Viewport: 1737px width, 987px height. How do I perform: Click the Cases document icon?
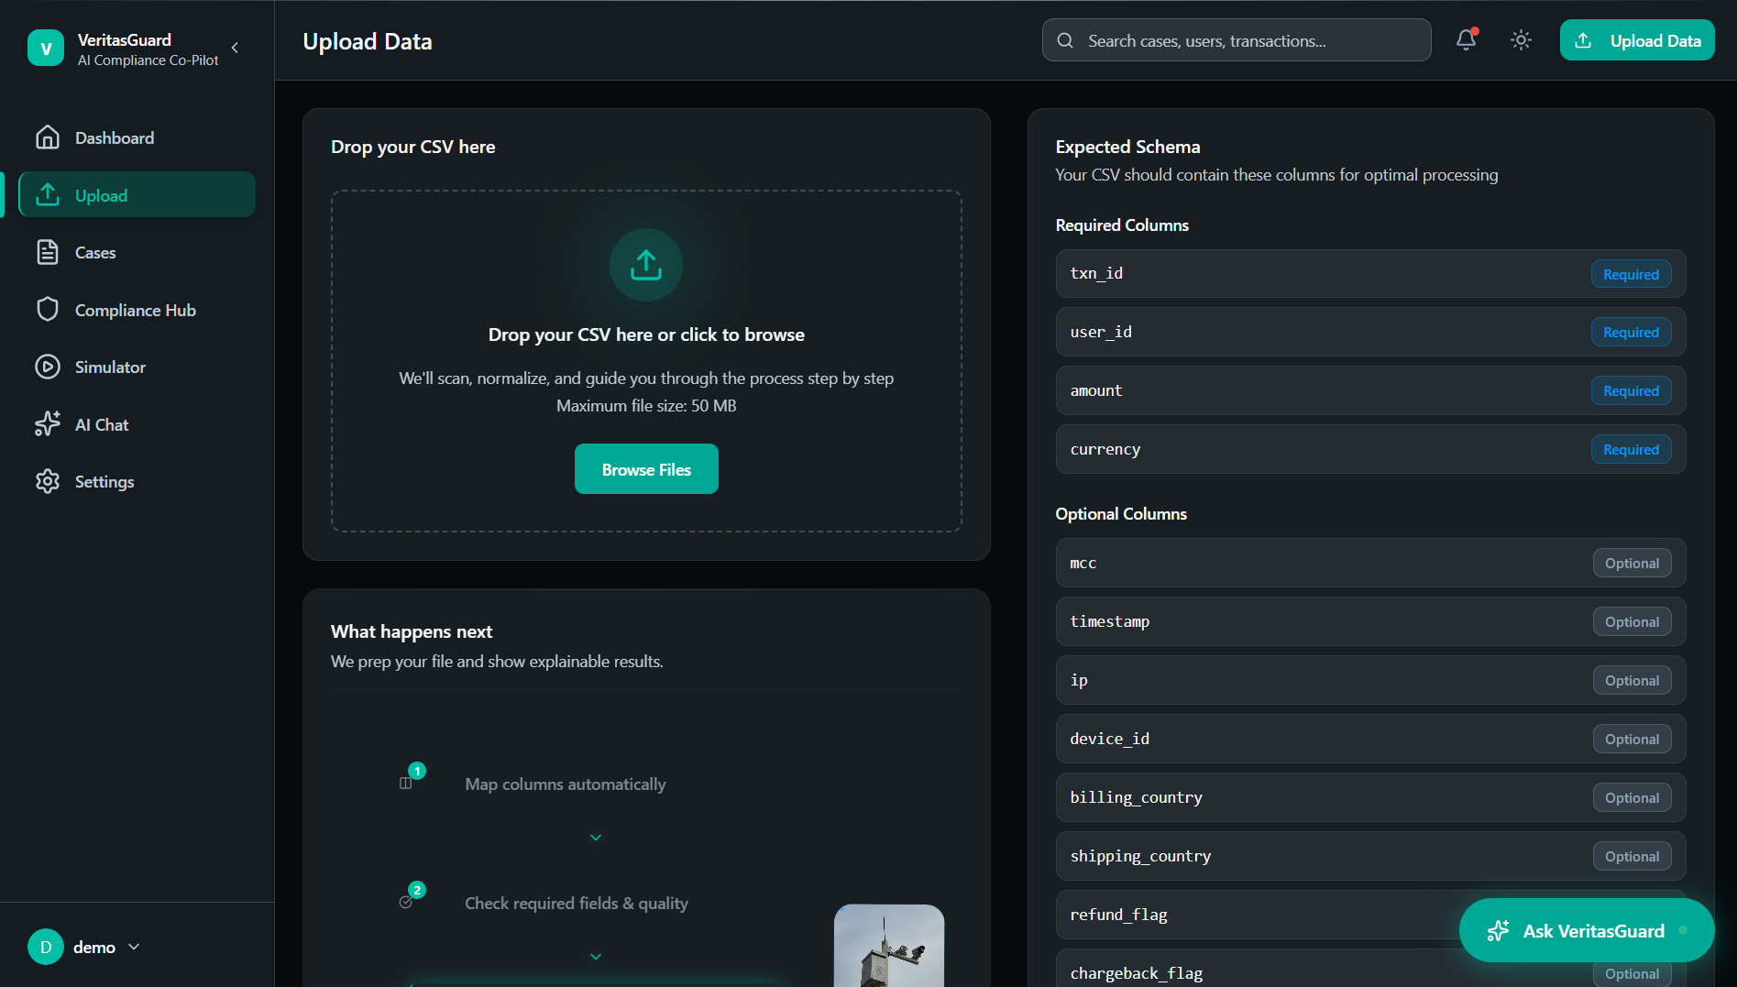pyautogui.click(x=48, y=252)
